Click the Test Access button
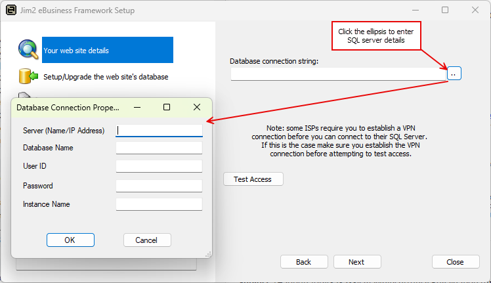The width and height of the screenshot is (491, 283). point(253,179)
